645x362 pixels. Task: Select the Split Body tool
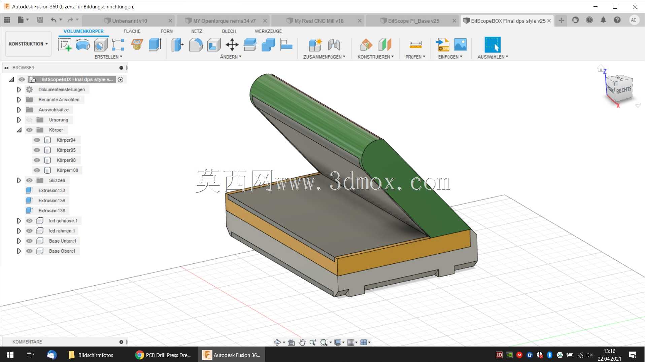pyautogui.click(x=250, y=44)
